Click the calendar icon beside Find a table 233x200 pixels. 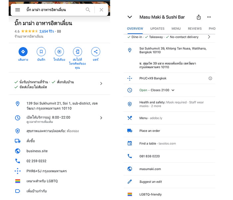[x=130, y=143]
